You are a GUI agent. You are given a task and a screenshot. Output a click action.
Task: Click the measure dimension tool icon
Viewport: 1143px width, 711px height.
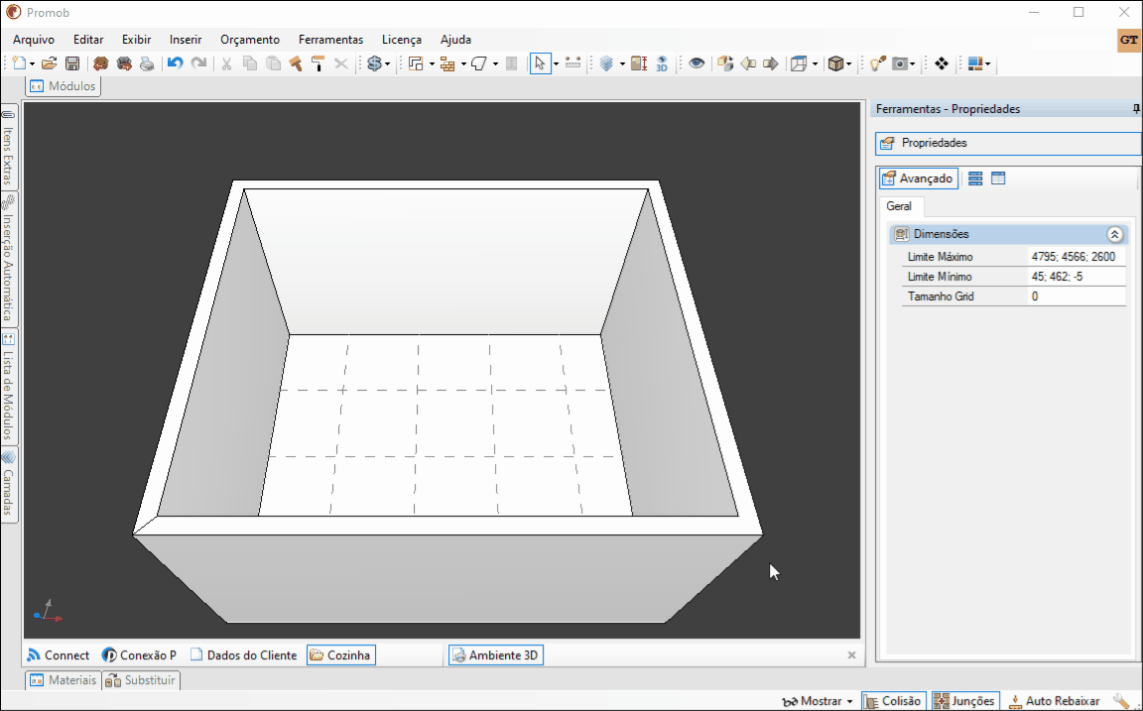(x=572, y=64)
